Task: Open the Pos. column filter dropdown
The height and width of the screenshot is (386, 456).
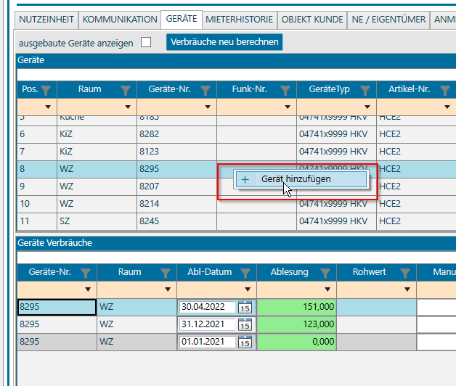Action: (48, 107)
